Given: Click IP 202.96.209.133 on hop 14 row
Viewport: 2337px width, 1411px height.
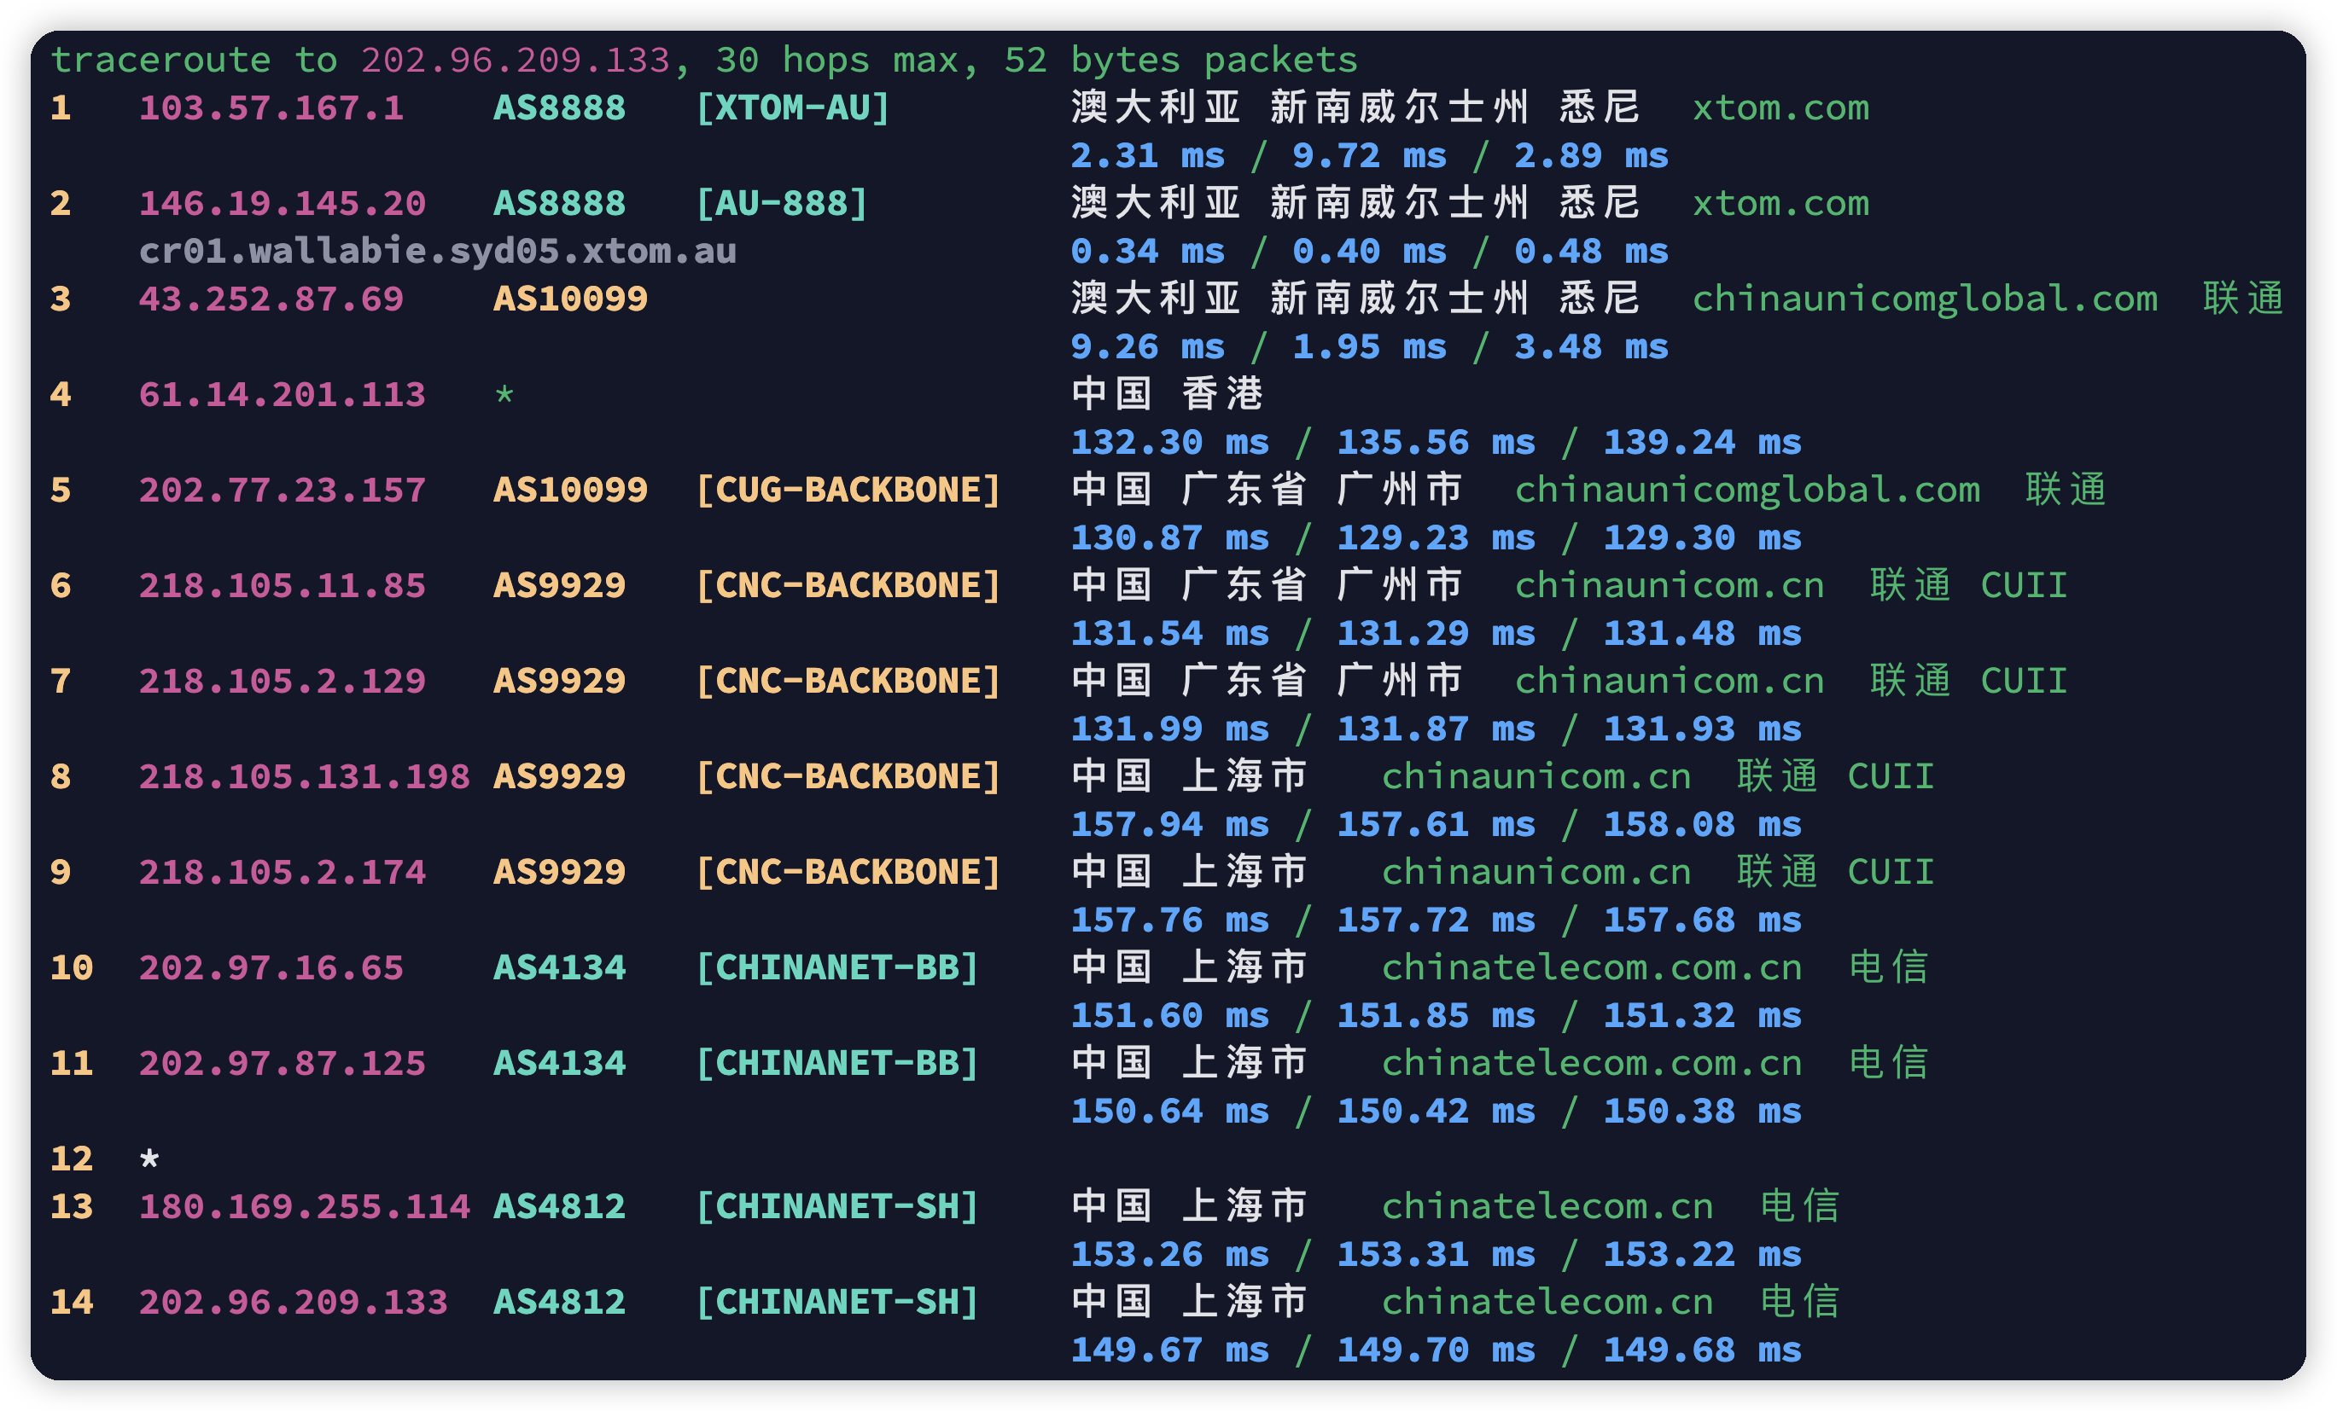Looking at the screenshot, I should [293, 1303].
